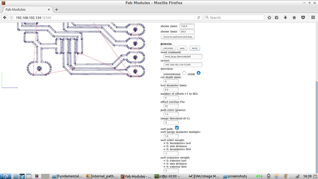This screenshot has height=179, width=318.
Task: Click the site information icon in address bar
Action: [11, 18]
